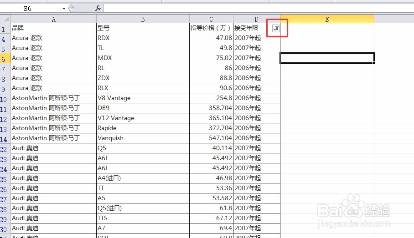Select the A7 model cell
This screenshot has height=238, width=414.
point(143,228)
